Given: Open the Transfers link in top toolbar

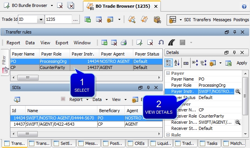Looking at the screenshot, I should 202,20.
